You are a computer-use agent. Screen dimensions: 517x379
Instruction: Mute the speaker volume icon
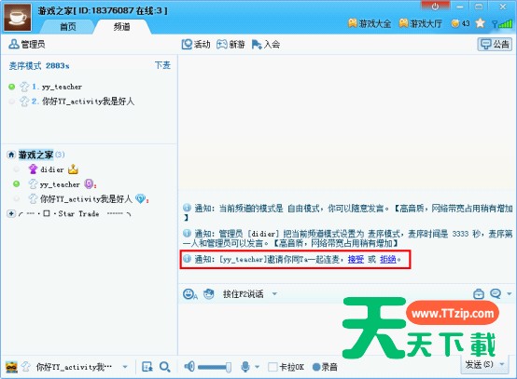189,366
